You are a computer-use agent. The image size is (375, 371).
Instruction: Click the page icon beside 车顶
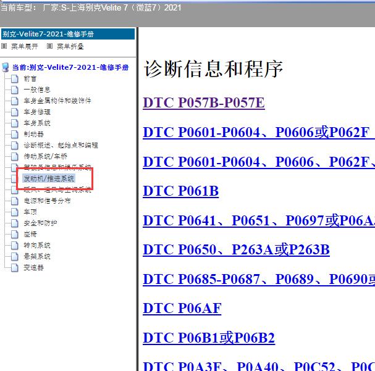(15, 212)
